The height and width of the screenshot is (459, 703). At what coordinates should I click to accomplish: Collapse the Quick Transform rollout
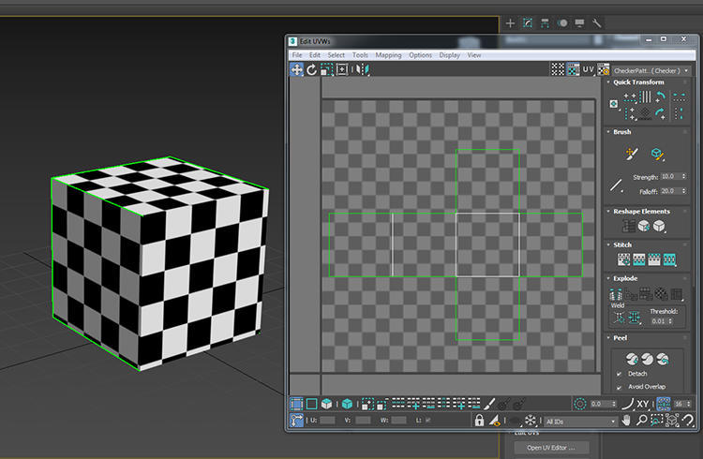click(608, 82)
